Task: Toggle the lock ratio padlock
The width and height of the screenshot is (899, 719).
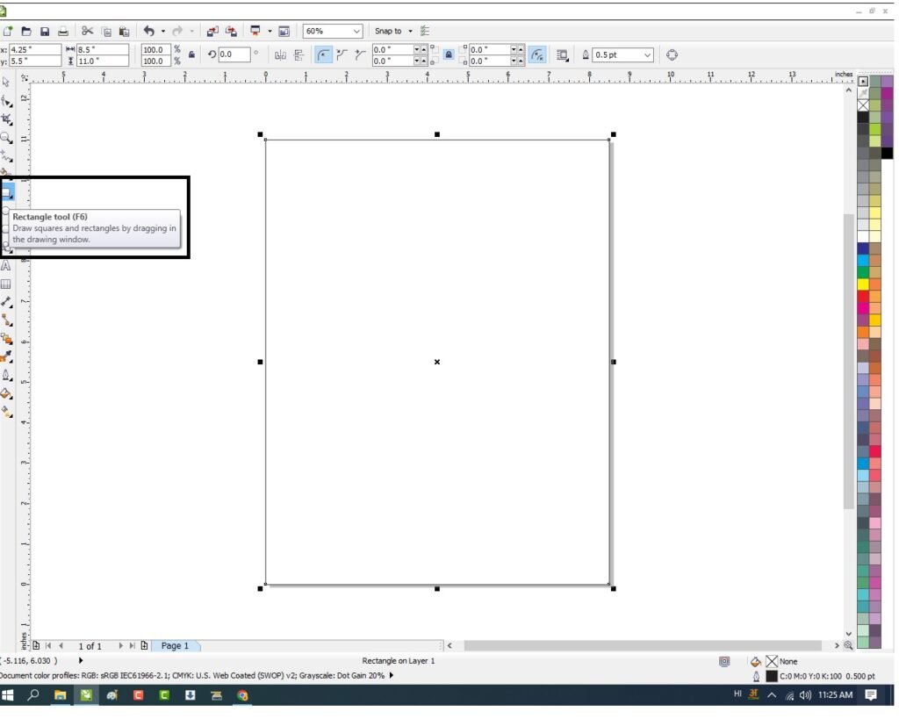Action: [192, 55]
